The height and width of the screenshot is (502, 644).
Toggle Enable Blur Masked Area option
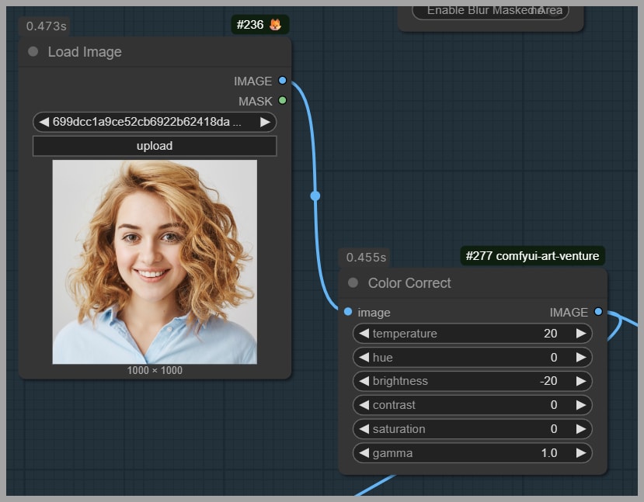click(x=490, y=11)
